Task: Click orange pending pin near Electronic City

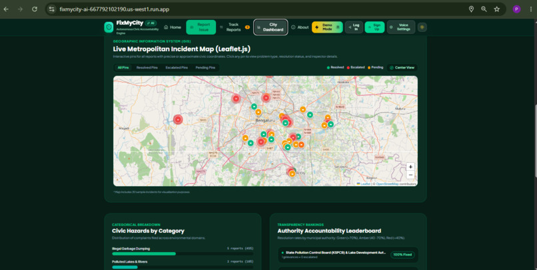Action: [x=292, y=174]
